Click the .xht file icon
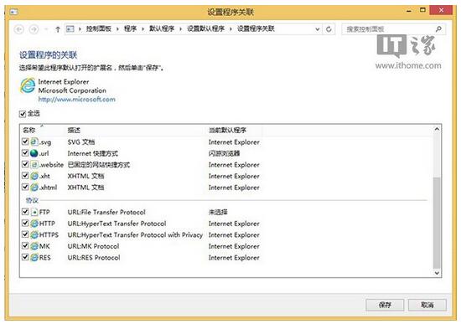 point(34,176)
